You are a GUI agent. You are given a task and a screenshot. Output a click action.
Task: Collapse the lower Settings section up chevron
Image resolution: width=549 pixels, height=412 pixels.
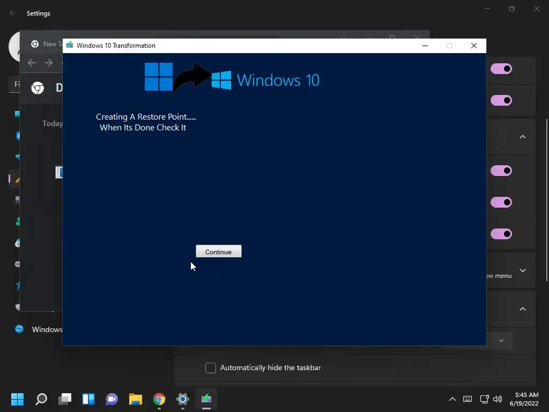tap(522, 309)
